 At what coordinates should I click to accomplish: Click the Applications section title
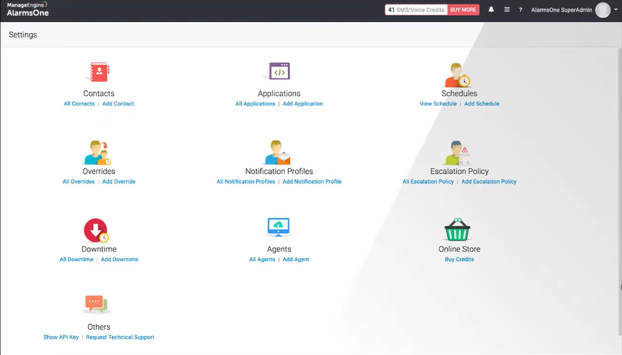click(279, 93)
